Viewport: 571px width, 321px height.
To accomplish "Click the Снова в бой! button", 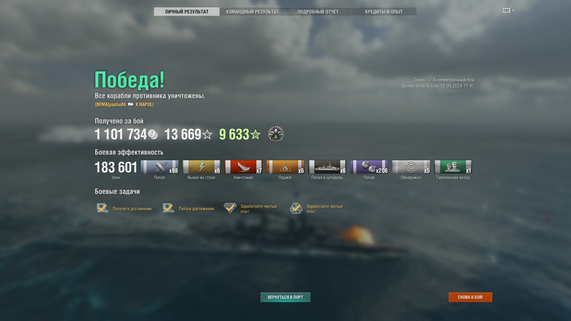I will point(470,297).
